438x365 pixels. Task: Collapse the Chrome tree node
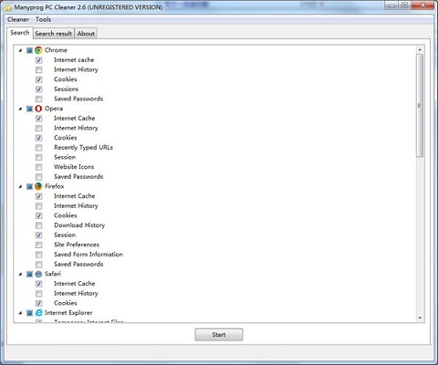point(20,50)
